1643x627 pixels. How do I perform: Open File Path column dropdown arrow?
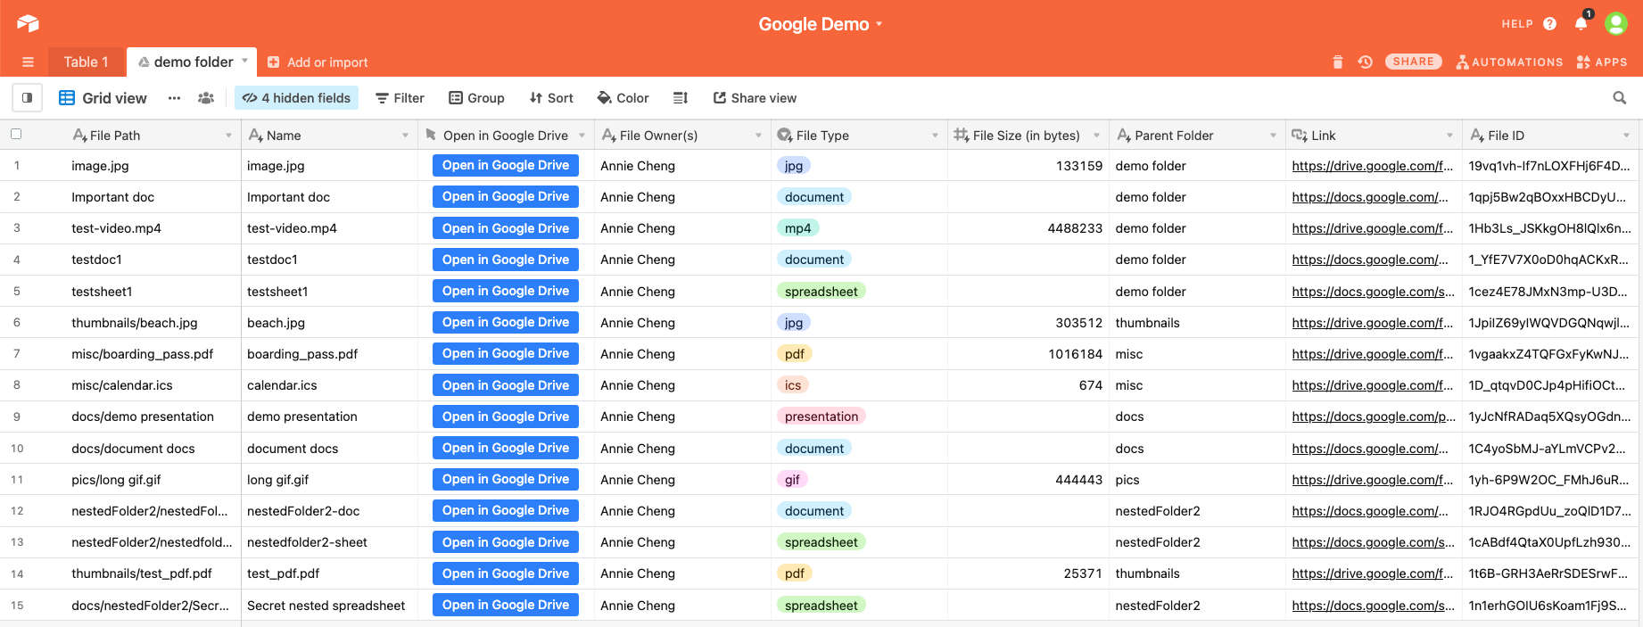click(228, 136)
